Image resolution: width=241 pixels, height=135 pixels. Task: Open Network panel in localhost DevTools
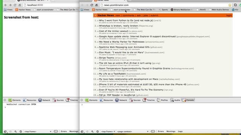44,100
